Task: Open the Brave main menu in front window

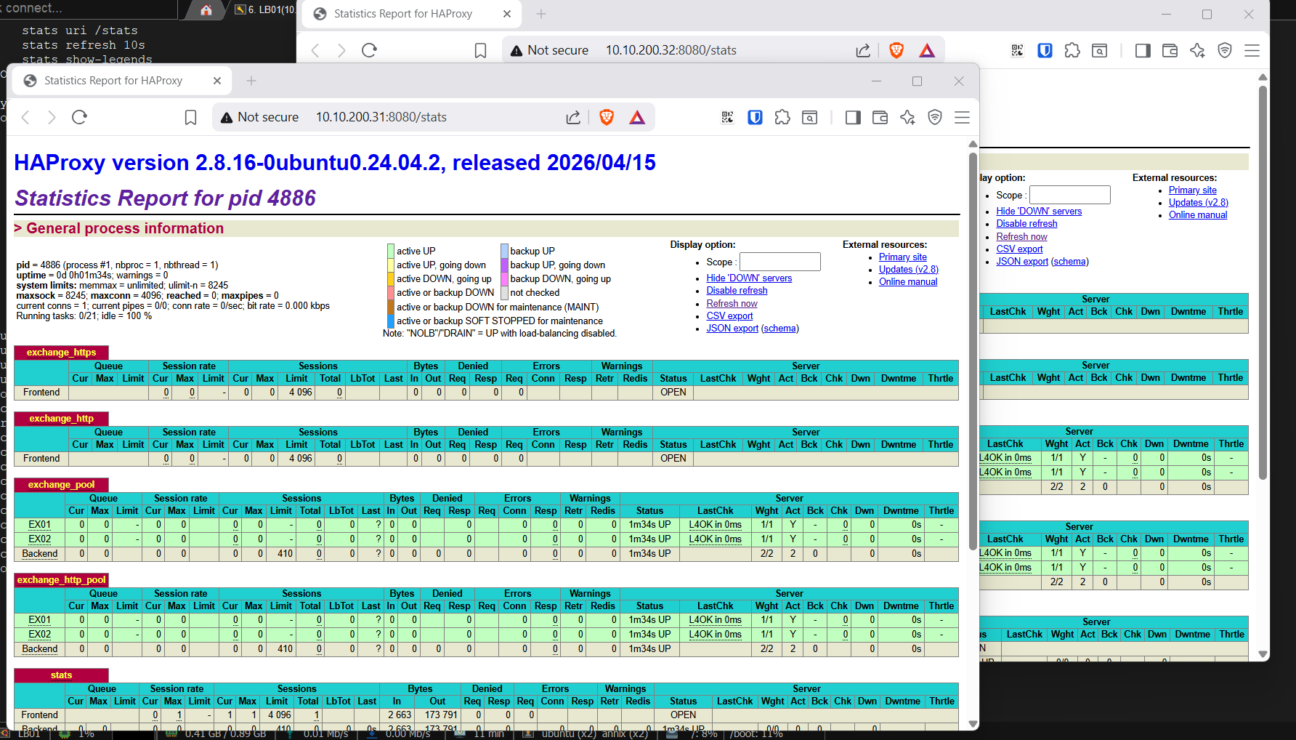Action: 962,117
